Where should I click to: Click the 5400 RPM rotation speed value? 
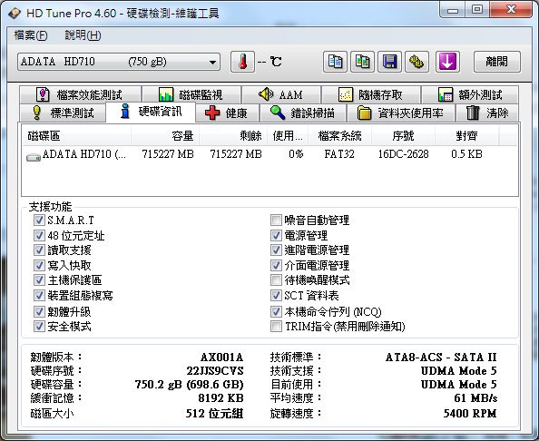click(x=470, y=413)
